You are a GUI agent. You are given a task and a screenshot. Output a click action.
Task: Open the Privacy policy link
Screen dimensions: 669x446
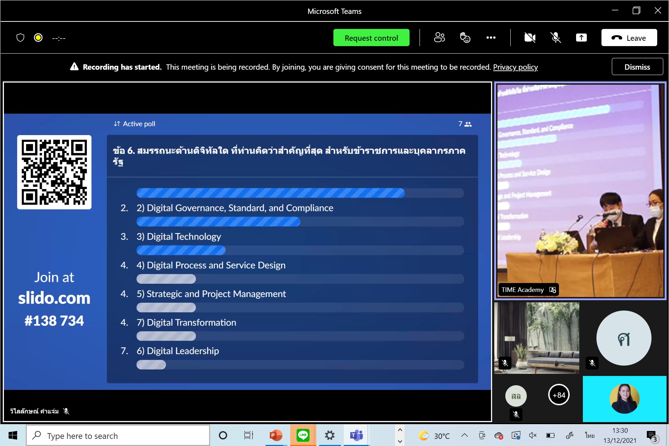(515, 67)
